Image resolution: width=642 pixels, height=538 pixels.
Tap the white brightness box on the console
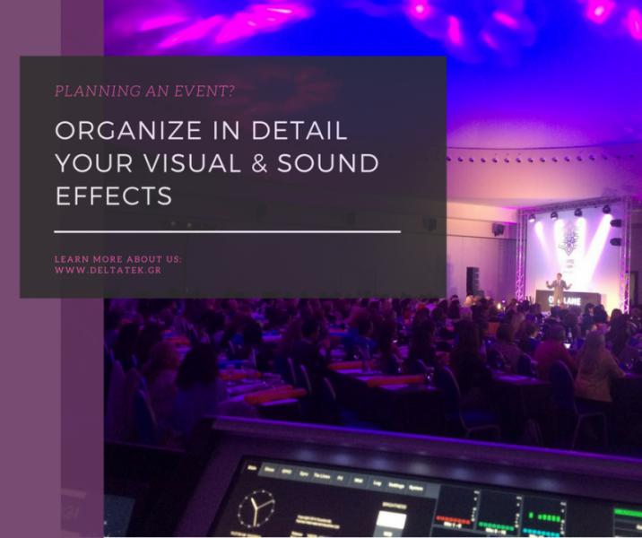tap(391, 520)
